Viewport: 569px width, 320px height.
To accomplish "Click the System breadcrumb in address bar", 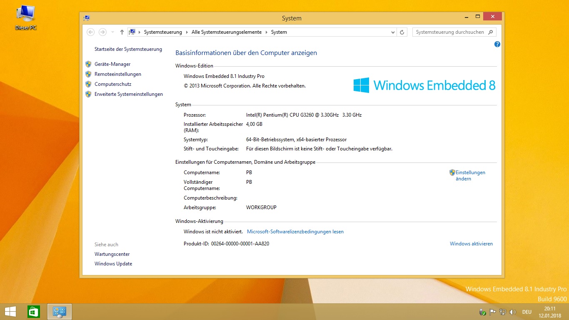I will (x=279, y=32).
